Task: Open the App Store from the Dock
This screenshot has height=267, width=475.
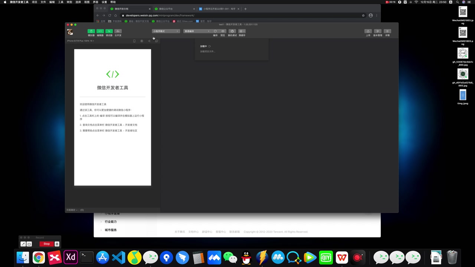Action: click(x=102, y=257)
